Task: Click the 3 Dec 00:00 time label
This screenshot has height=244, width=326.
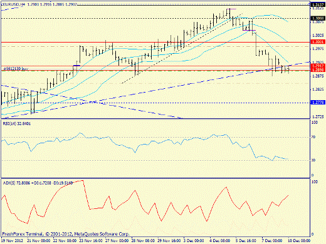Action: (x=194, y=241)
